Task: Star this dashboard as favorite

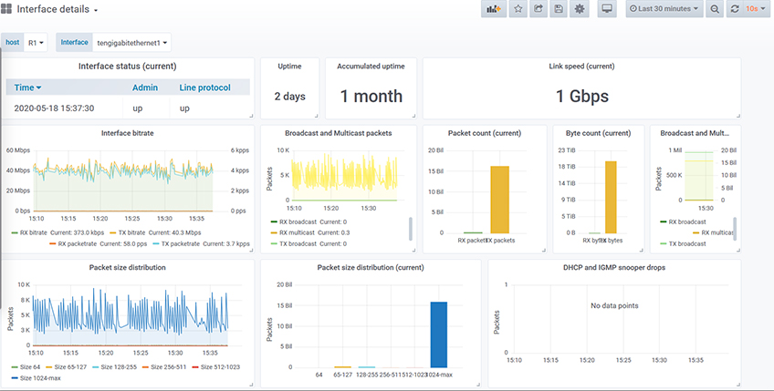Action: [518, 9]
